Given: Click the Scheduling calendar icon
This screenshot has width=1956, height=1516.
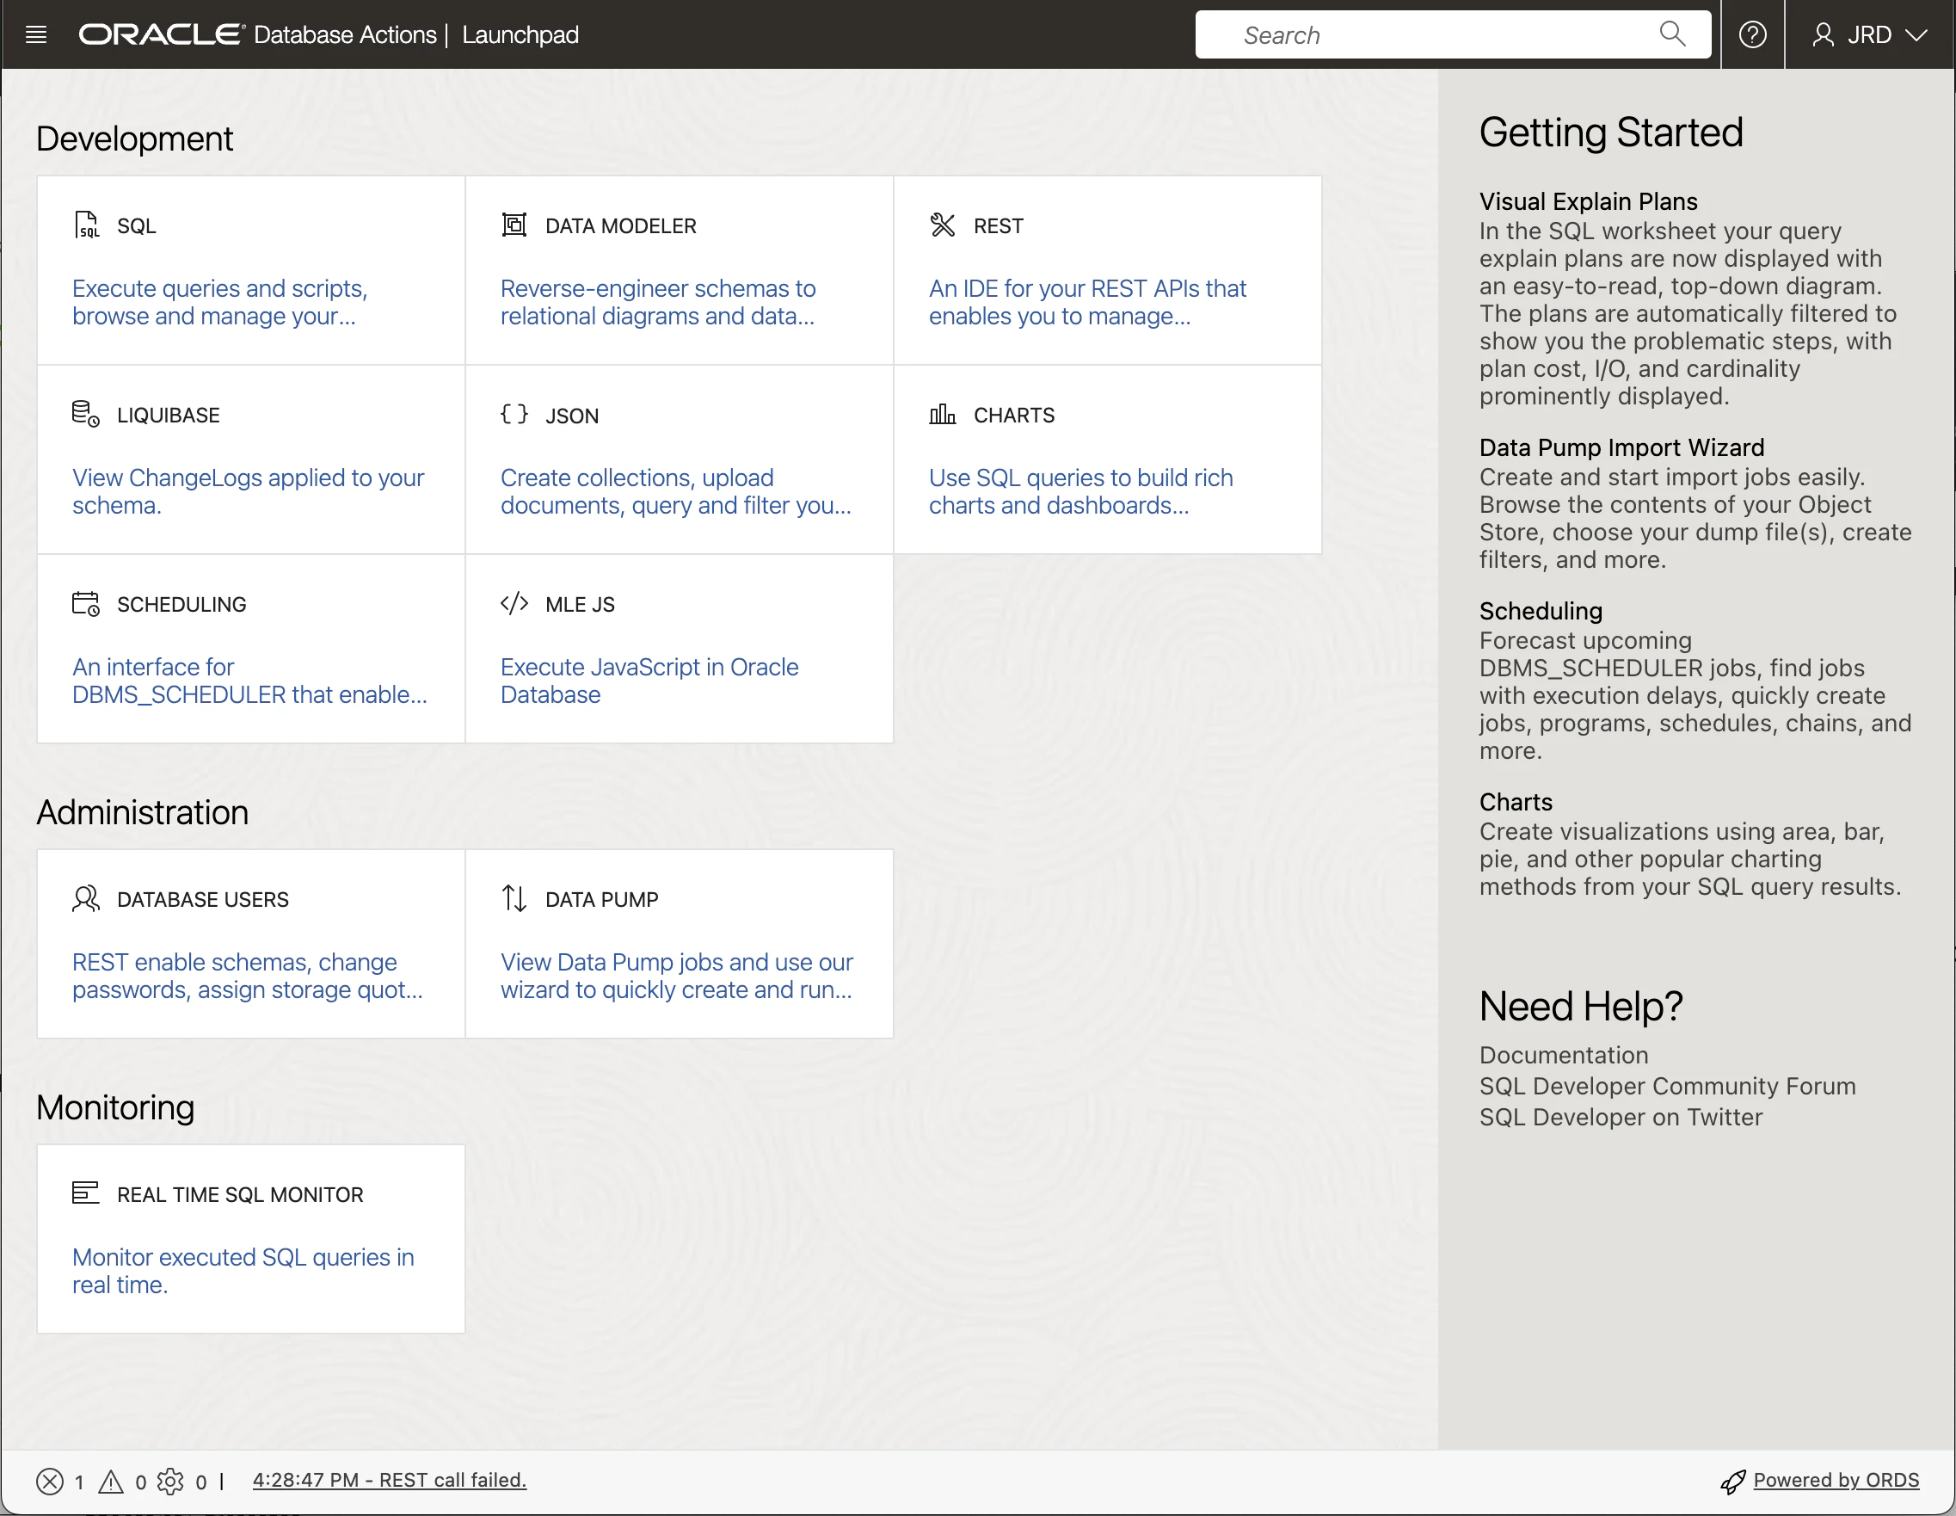Looking at the screenshot, I should 86,603.
